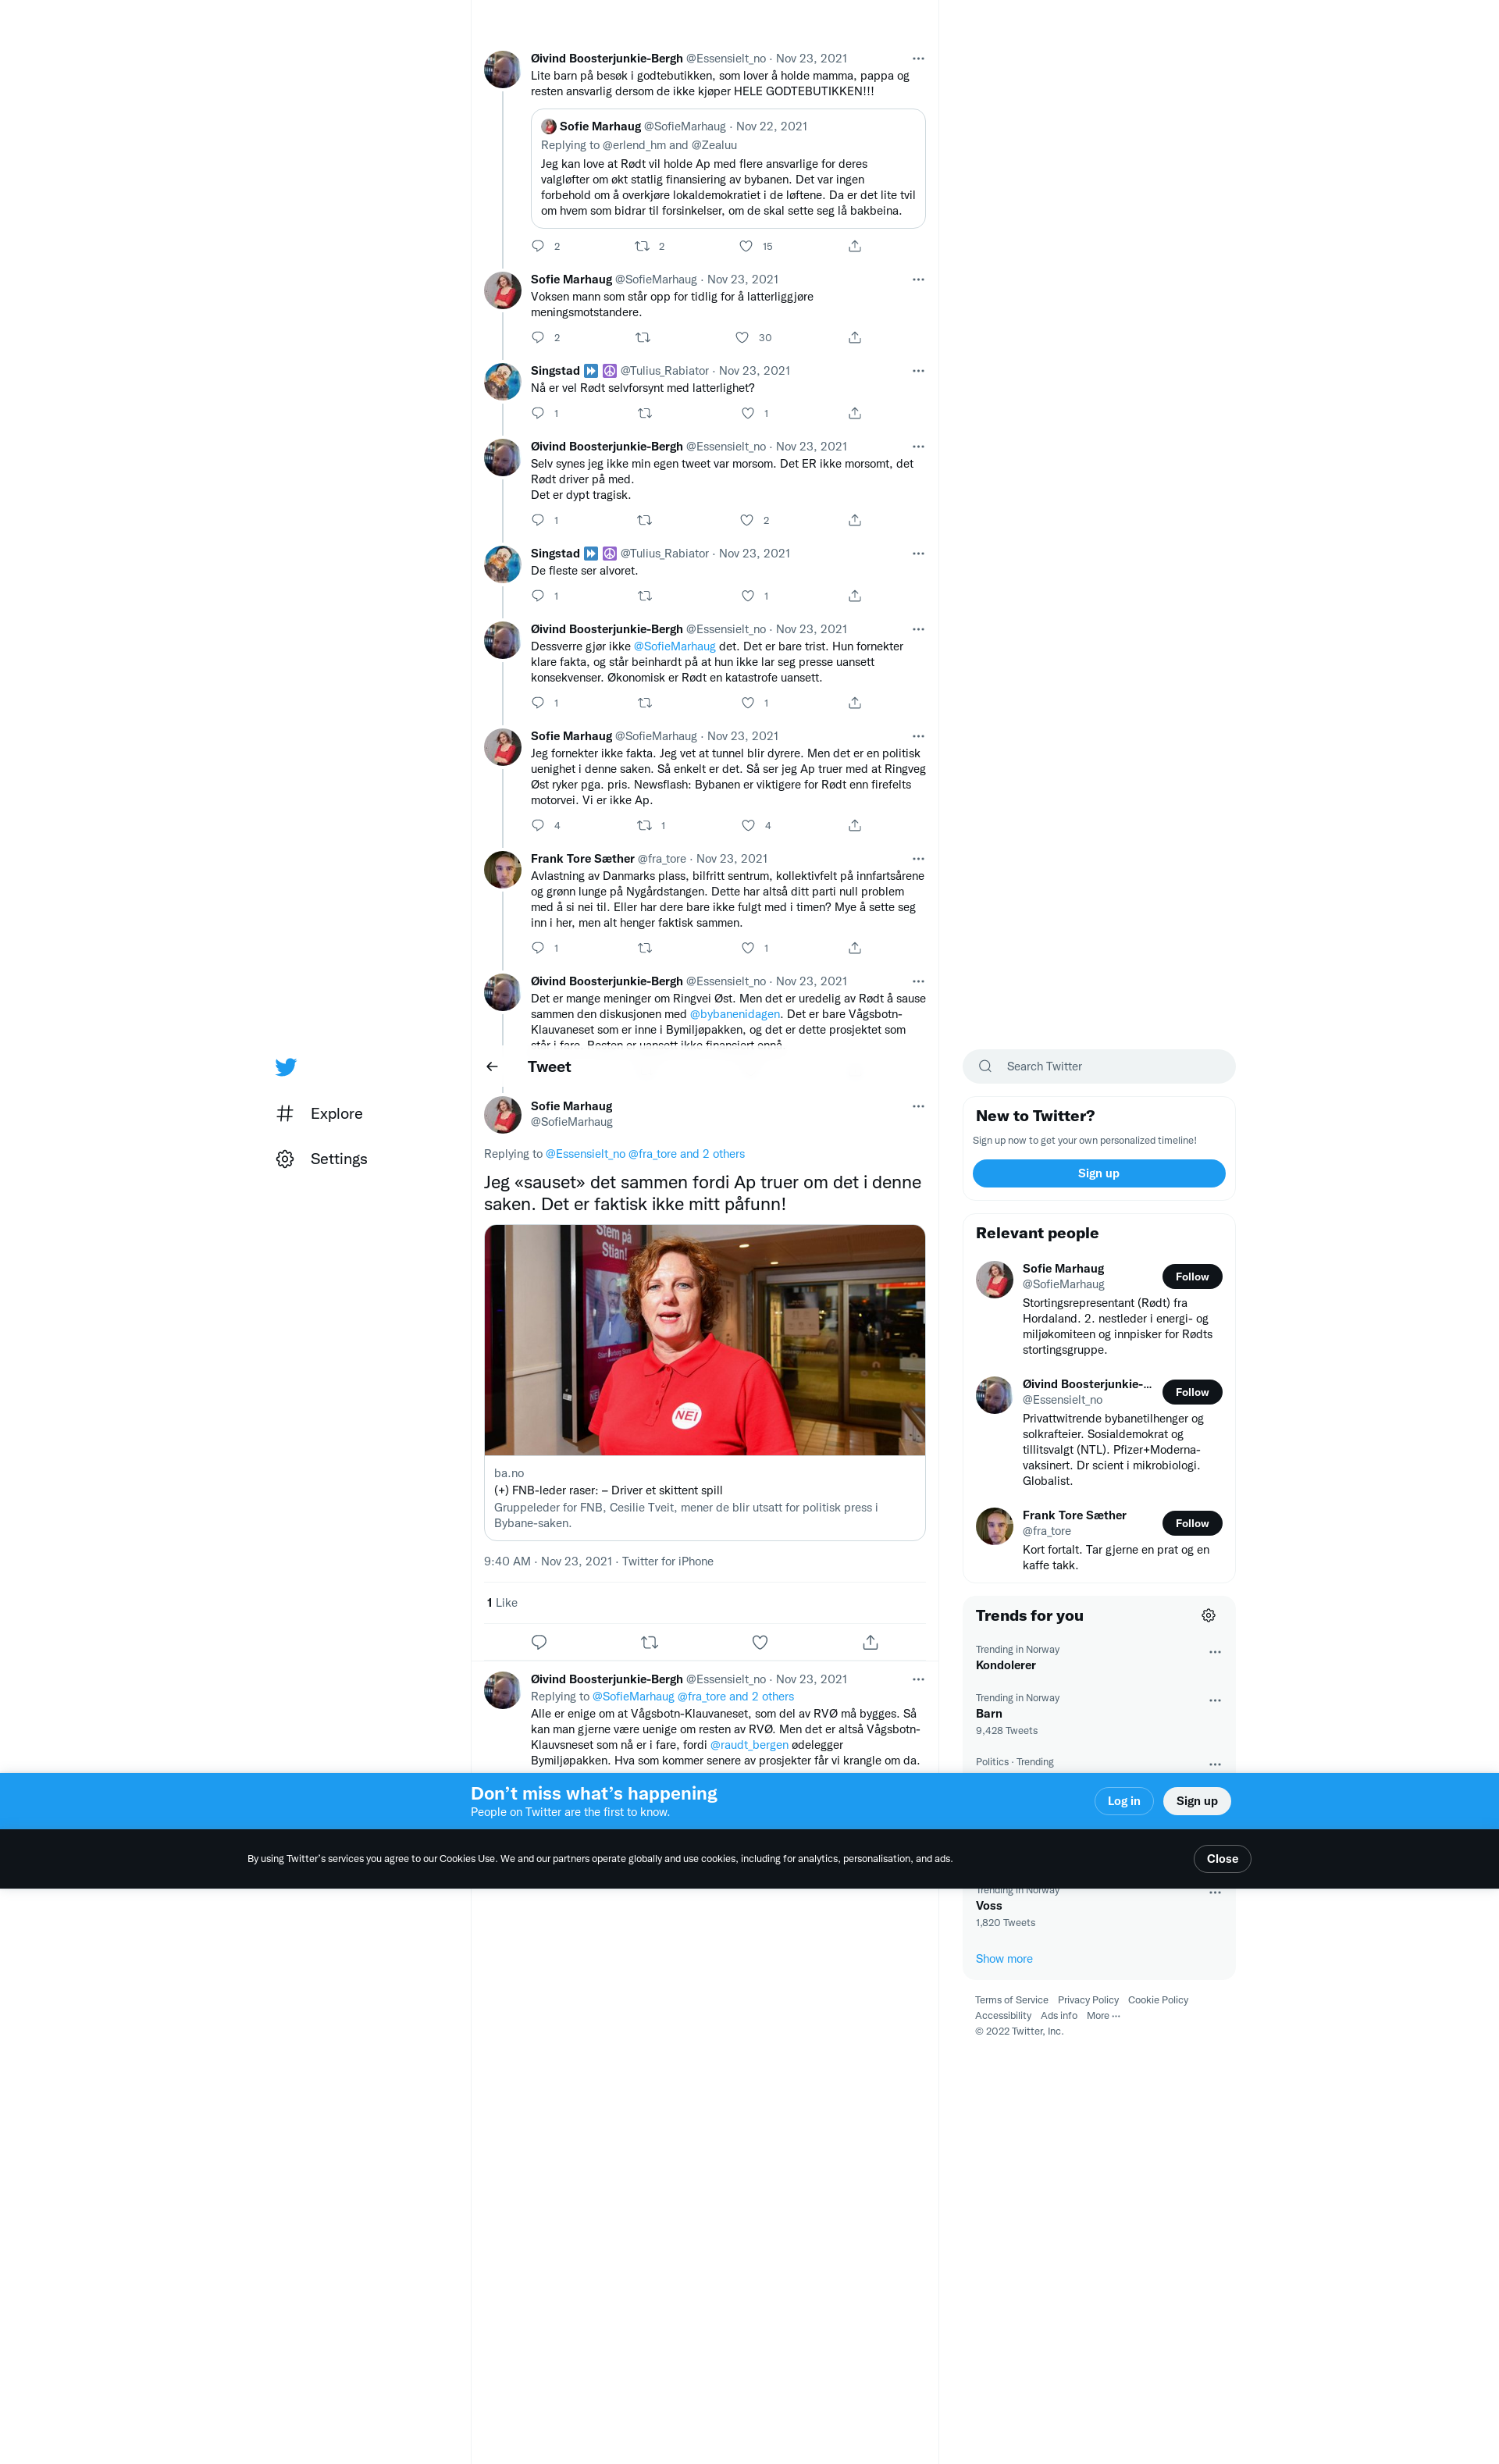Screen dimensions: 1499x2464
Task: Like the Selv synes jeg ikke tweet
Action: point(747,520)
